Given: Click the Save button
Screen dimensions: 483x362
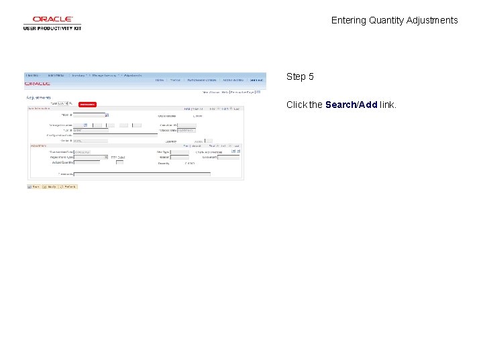Looking at the screenshot, I should click(x=34, y=187).
